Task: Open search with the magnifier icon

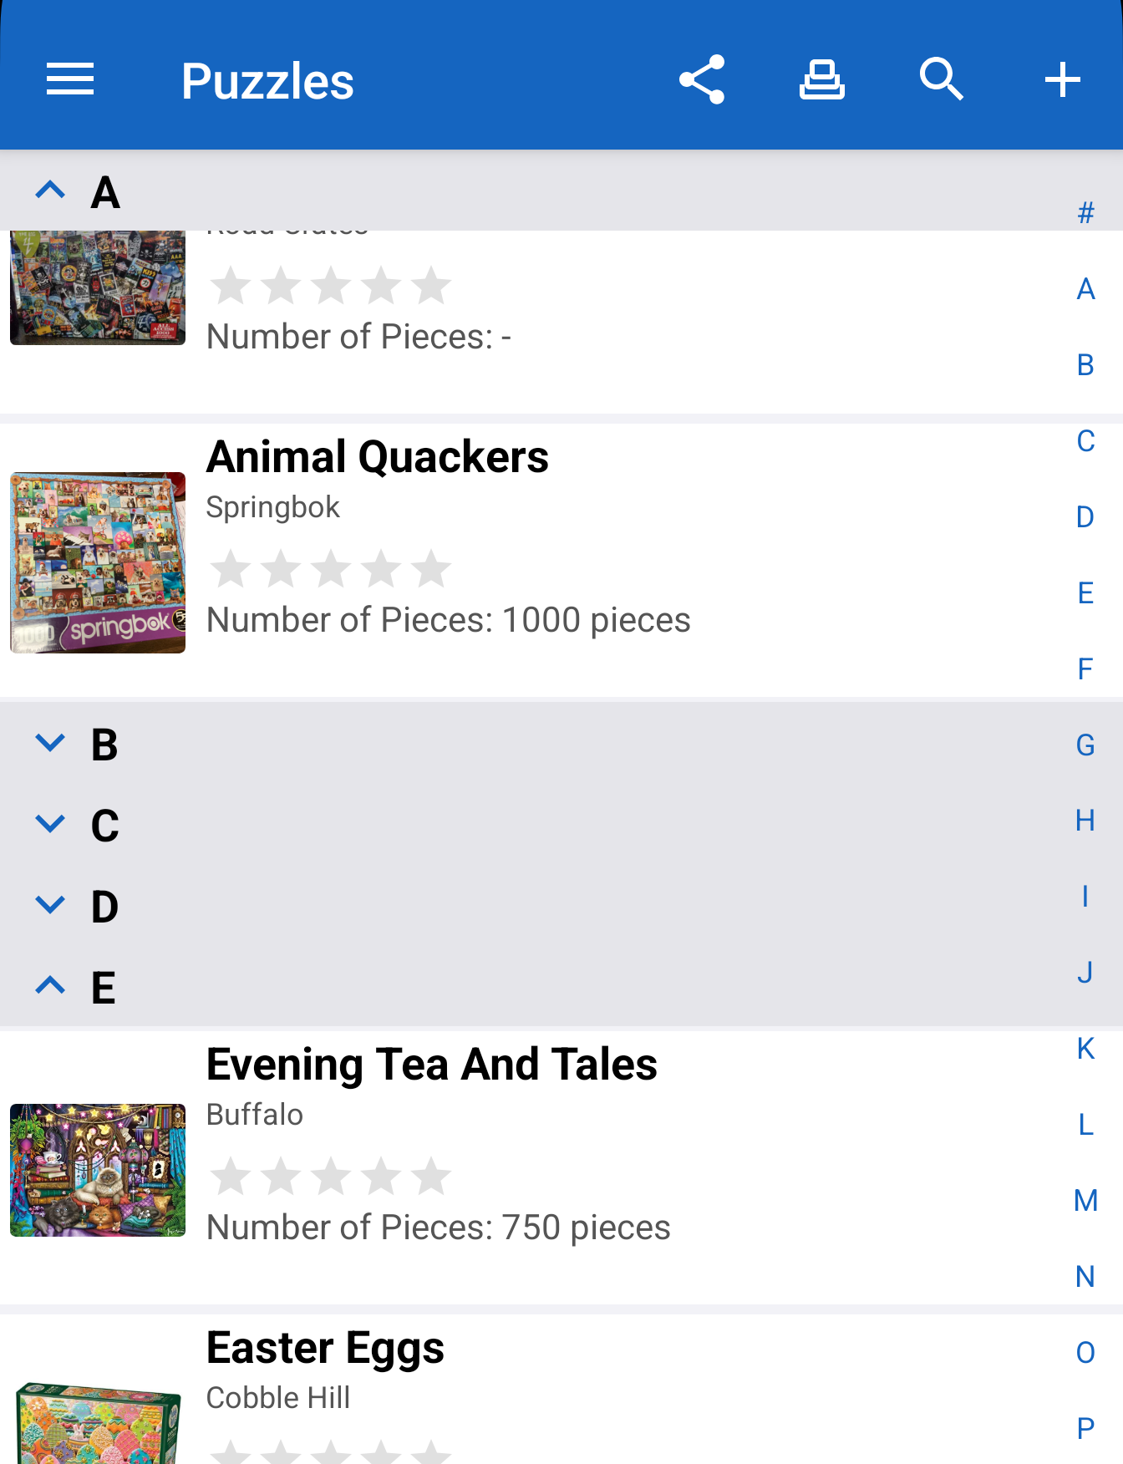Action: (x=942, y=80)
